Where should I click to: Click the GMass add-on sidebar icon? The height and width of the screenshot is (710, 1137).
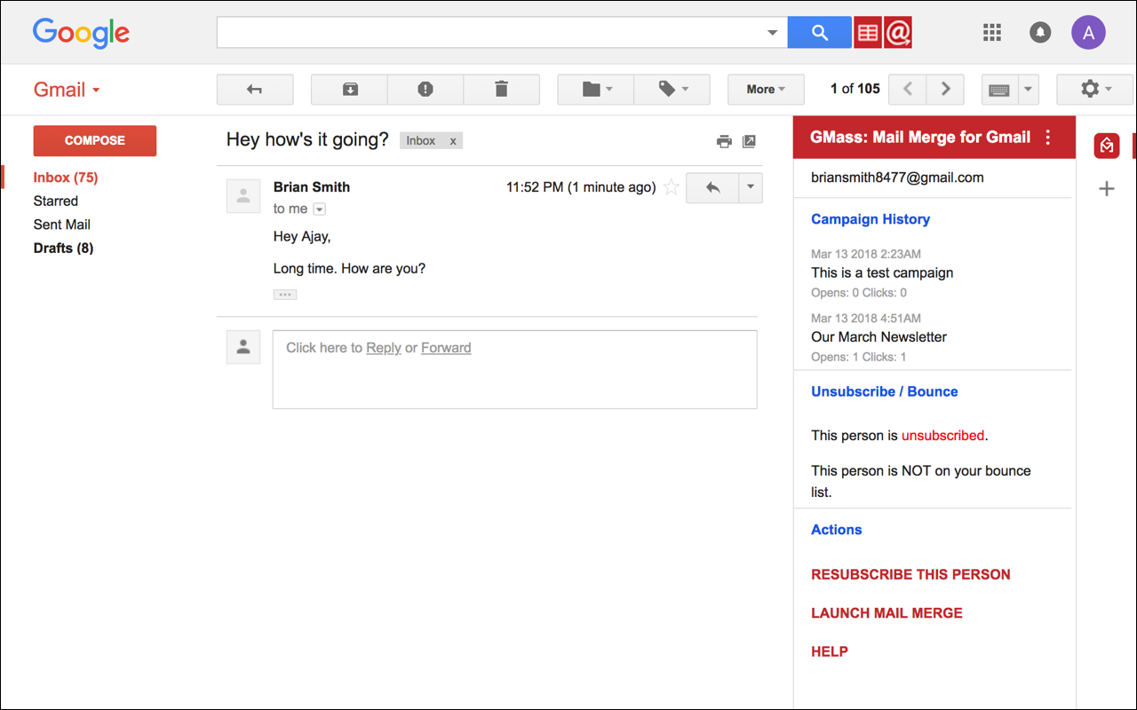(1106, 146)
